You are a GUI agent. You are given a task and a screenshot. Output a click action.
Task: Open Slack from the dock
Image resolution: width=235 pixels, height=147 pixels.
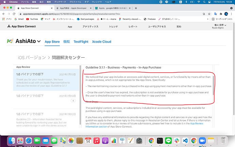coord(177,141)
